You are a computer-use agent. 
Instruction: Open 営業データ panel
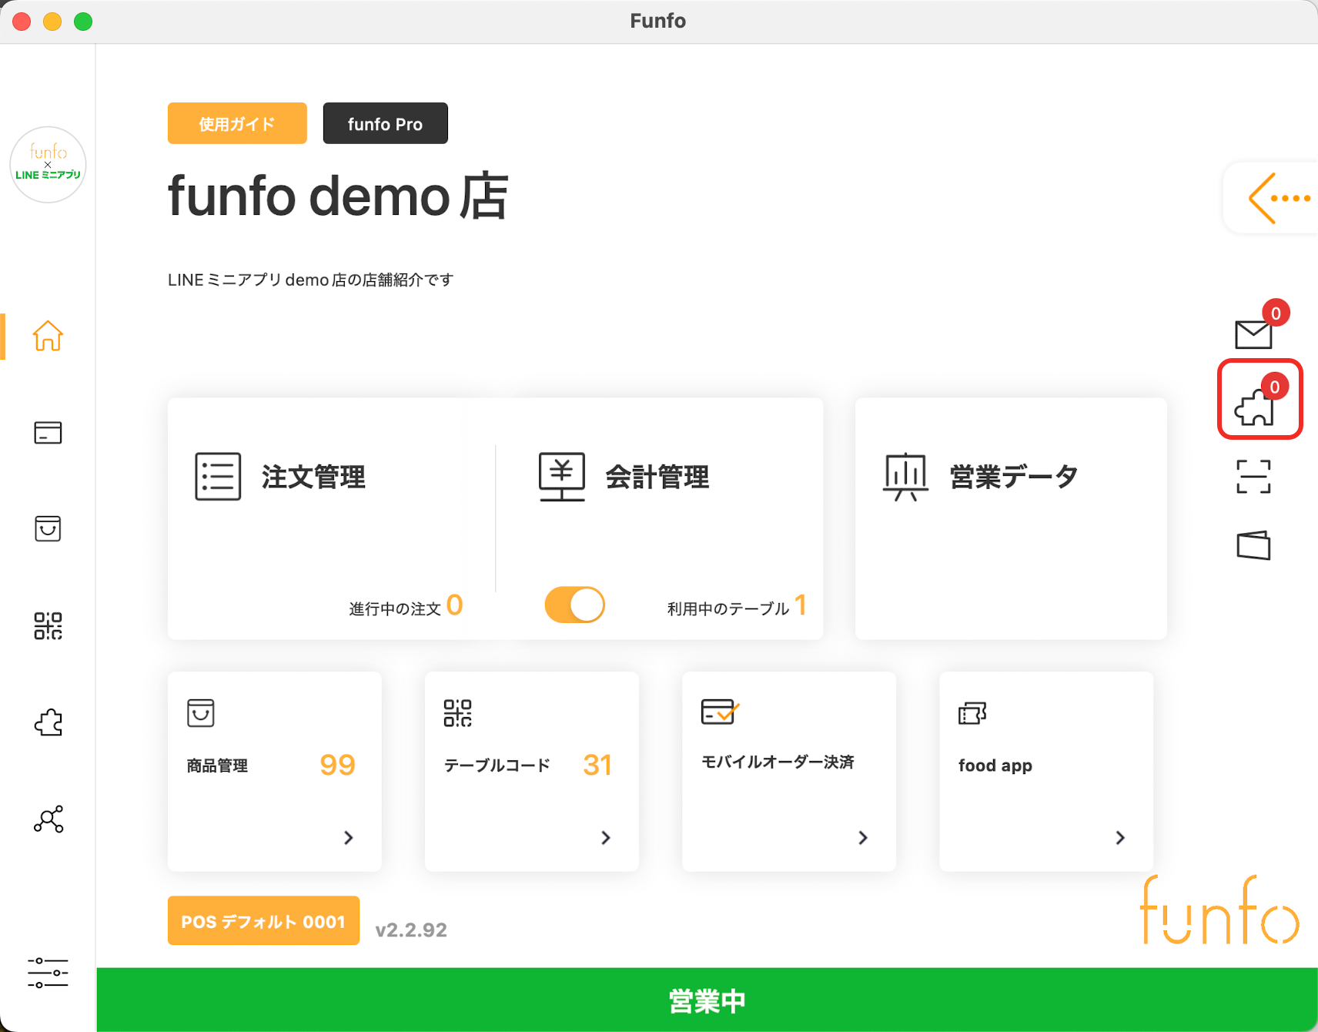[1011, 518]
